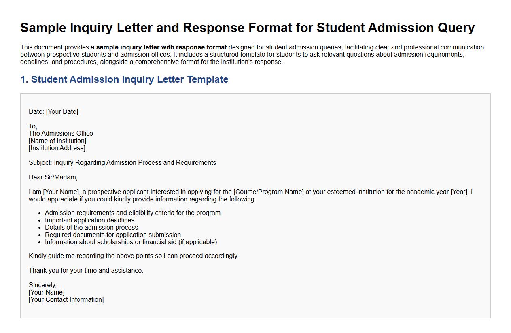511x333 pixels.
Task: Click the "Dear Sir/Madam," salutation
Action: (x=53, y=177)
